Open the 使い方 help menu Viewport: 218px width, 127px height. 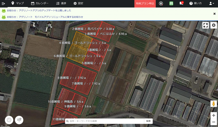coord(196,3)
